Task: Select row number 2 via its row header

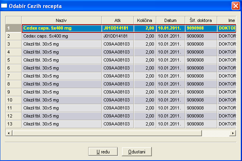Action: 14,36
